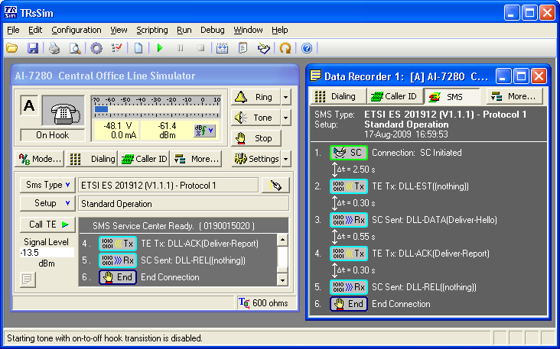This screenshot has height=349, width=560.
Task: Click the line A indicator box
Action: [x=29, y=105]
